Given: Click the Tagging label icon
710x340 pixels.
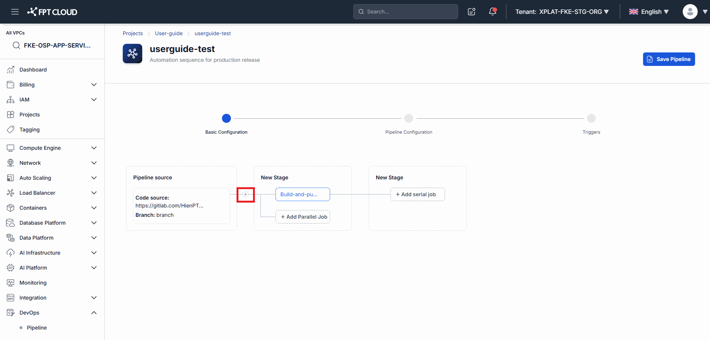Looking at the screenshot, I should (10, 130).
